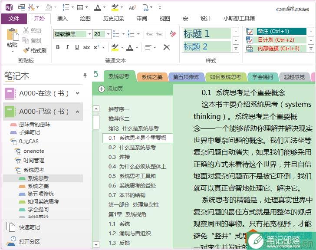Expand the 时间管理 section group
The width and height of the screenshot is (316, 250).
click(x=19, y=162)
